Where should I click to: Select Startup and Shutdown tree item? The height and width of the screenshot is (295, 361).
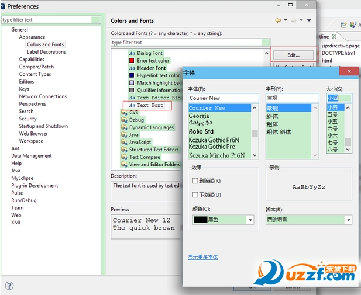(43, 126)
